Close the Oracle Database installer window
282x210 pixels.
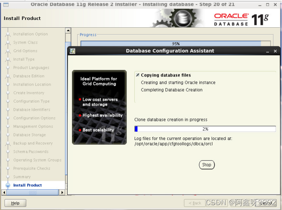[x=275, y=4]
